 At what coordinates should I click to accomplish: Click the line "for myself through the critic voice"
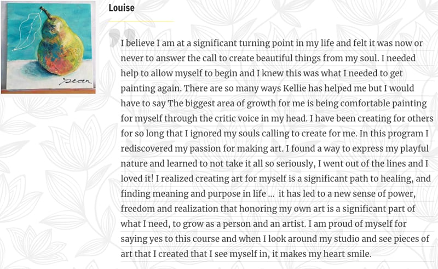click(x=277, y=118)
